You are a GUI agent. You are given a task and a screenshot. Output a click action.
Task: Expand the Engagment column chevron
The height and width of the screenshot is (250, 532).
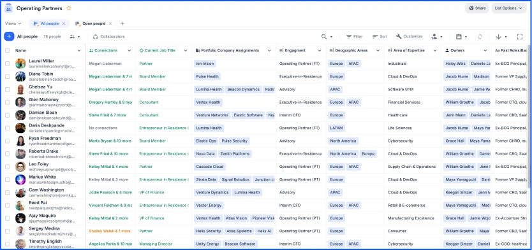click(320, 50)
